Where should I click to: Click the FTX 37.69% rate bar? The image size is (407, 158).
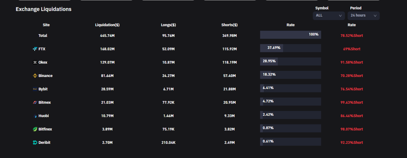[x=290, y=48]
